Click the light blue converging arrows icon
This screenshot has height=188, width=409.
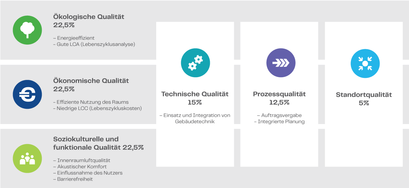pyautogui.click(x=365, y=64)
